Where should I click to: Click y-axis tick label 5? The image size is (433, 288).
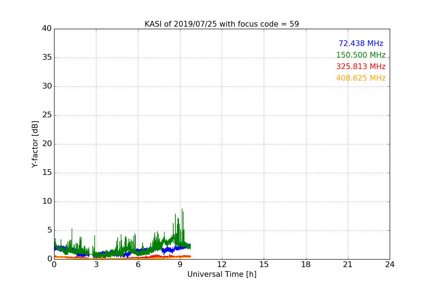[x=49, y=230]
